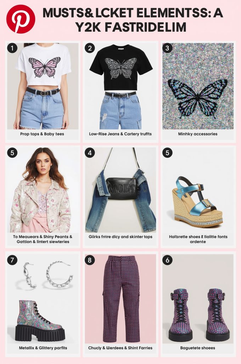
Task: Open the blue metallic wedge sandal image
Action: click(198, 190)
